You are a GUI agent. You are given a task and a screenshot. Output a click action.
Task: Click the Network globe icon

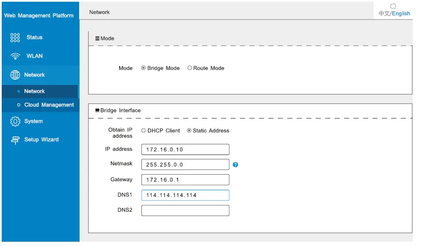pos(15,75)
